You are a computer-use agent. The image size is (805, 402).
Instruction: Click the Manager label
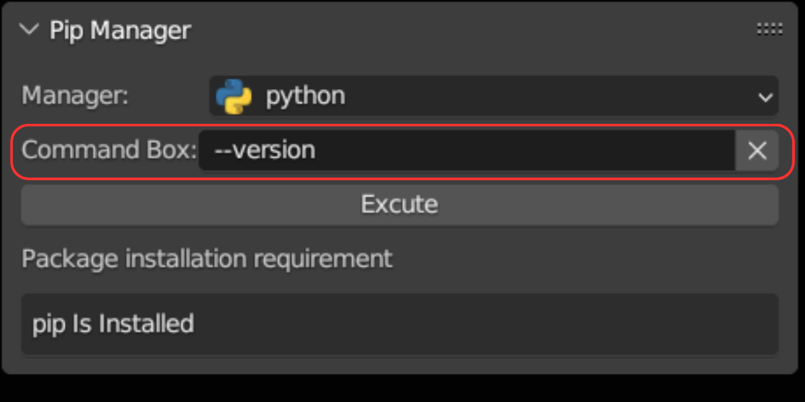[74, 96]
